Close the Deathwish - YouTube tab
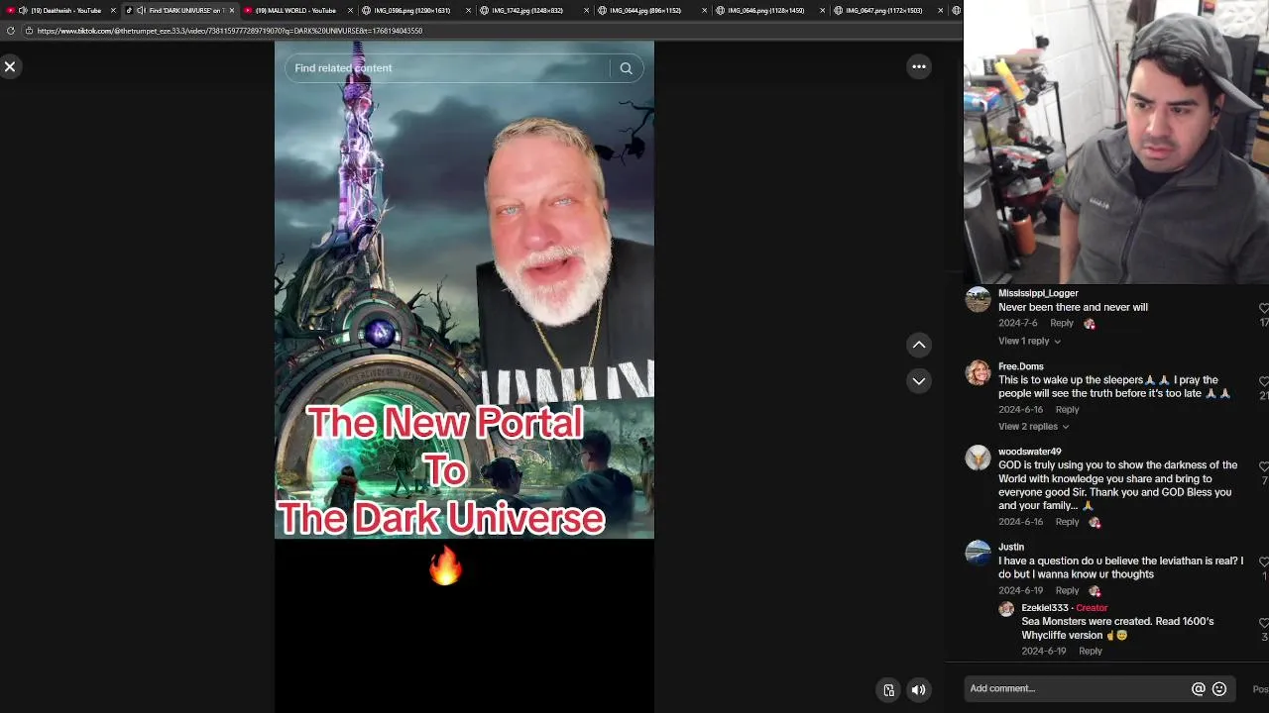Viewport: 1269px width, 713px height. pos(113,10)
